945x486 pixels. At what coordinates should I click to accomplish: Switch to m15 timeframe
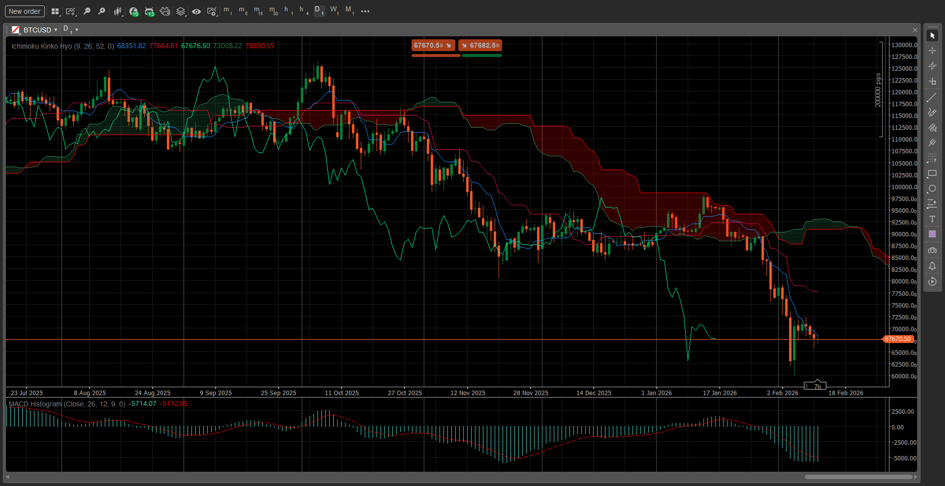click(x=258, y=11)
